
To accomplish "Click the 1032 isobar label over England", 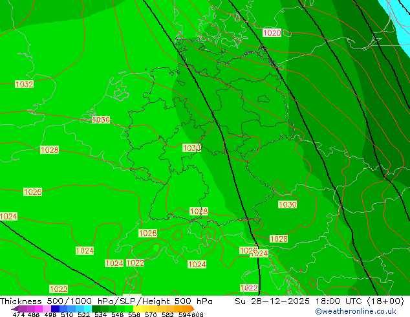I will (x=25, y=84).
